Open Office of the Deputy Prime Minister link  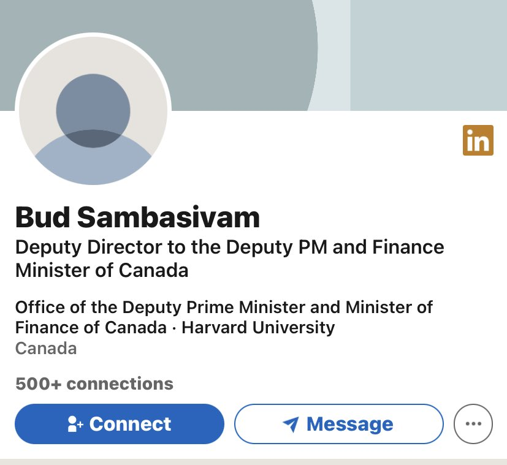point(224,307)
